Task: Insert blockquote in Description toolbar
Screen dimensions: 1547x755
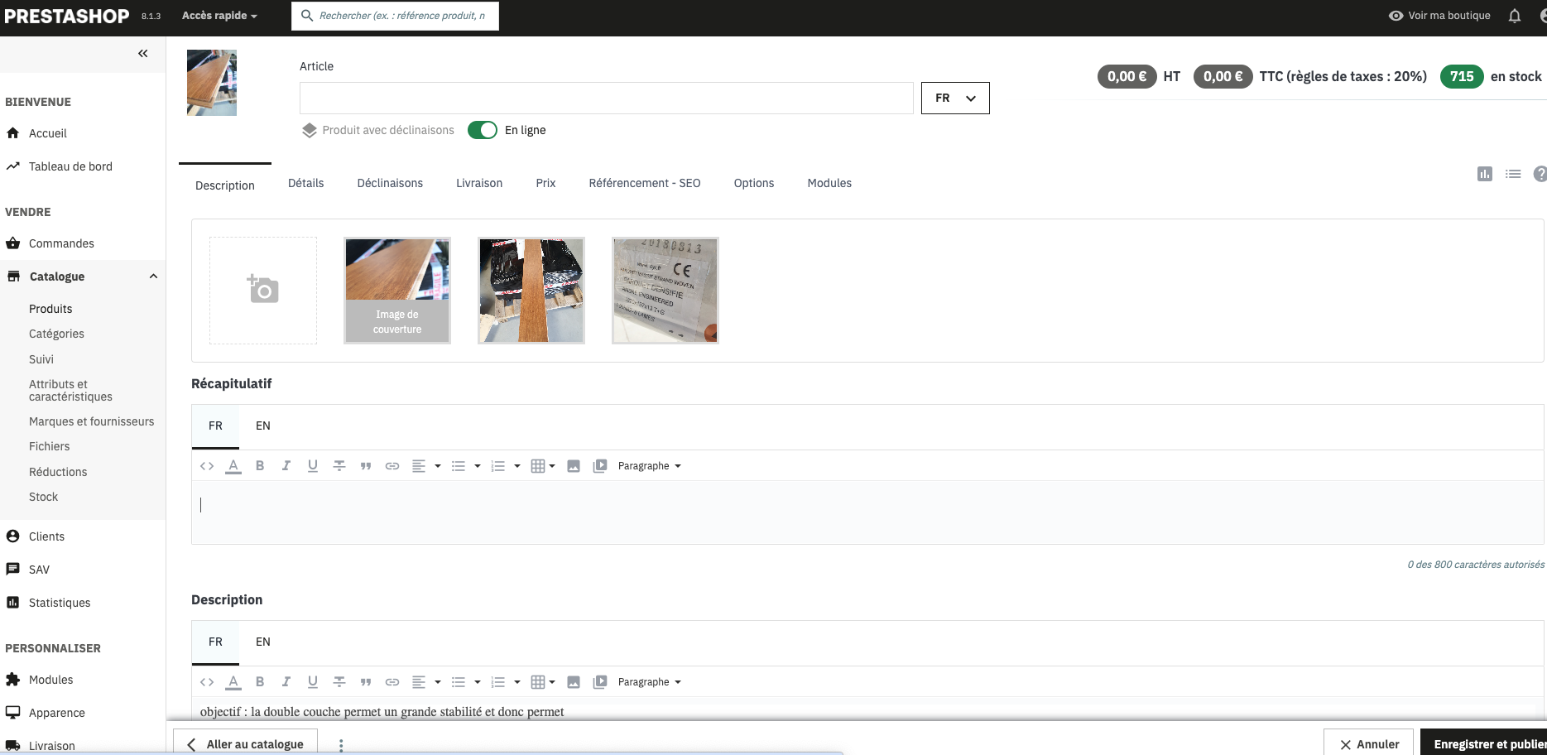Action: (x=366, y=682)
